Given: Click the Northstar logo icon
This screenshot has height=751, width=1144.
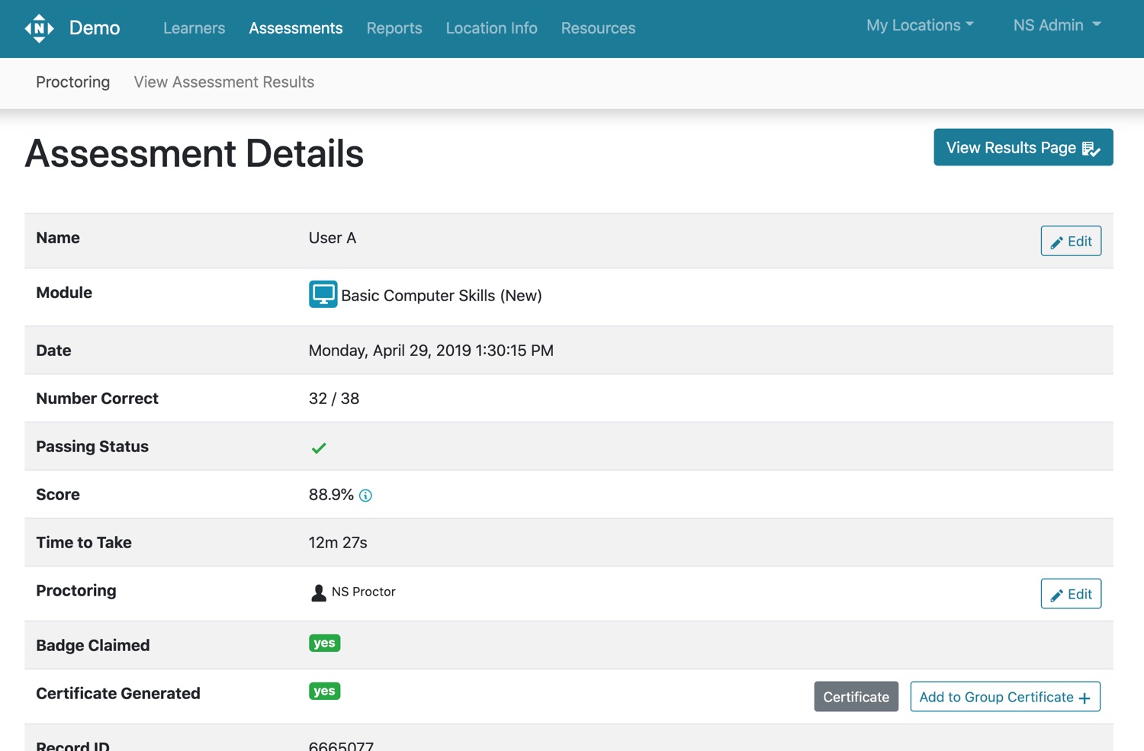Looking at the screenshot, I should coord(40,28).
